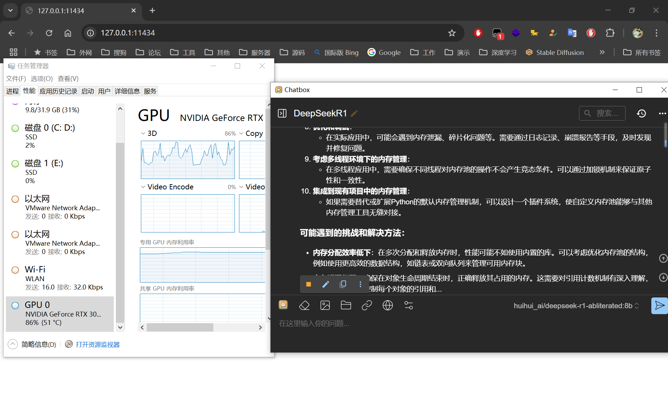Send message with the blue arrow button

coord(659,306)
